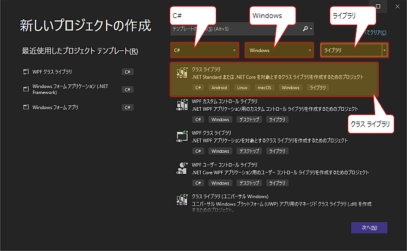407x251 pixels.
Task: Maximize the new project dialog window
Action: [x=378, y=6]
